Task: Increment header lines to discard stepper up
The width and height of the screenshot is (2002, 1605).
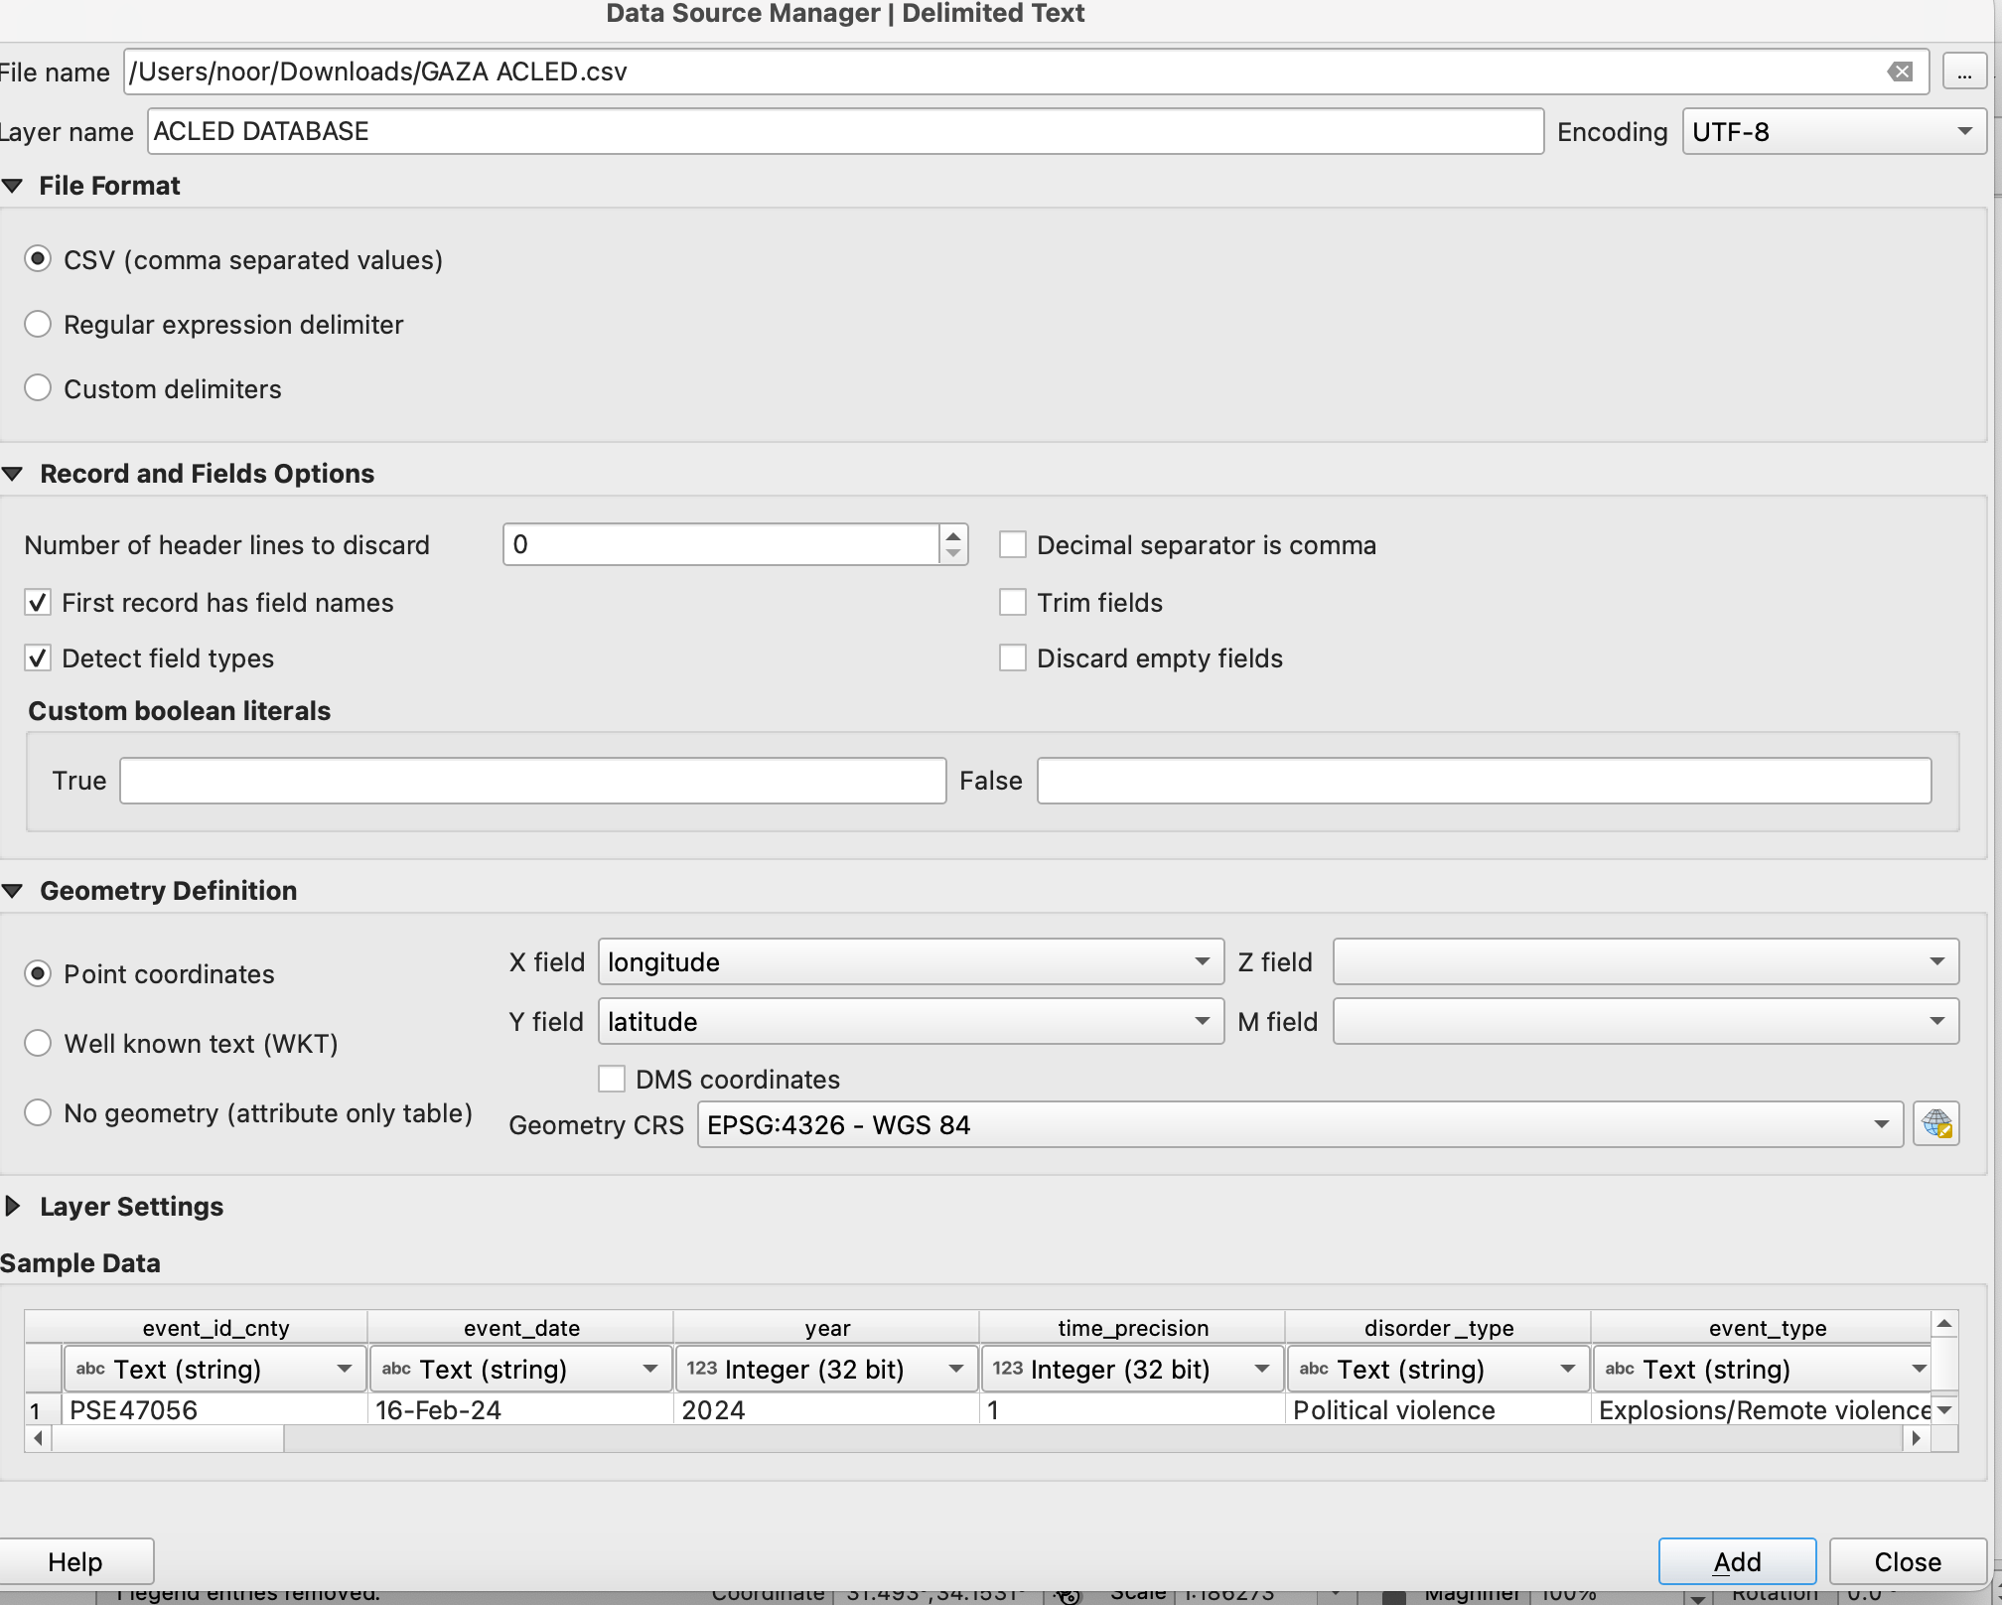Action: coord(952,535)
